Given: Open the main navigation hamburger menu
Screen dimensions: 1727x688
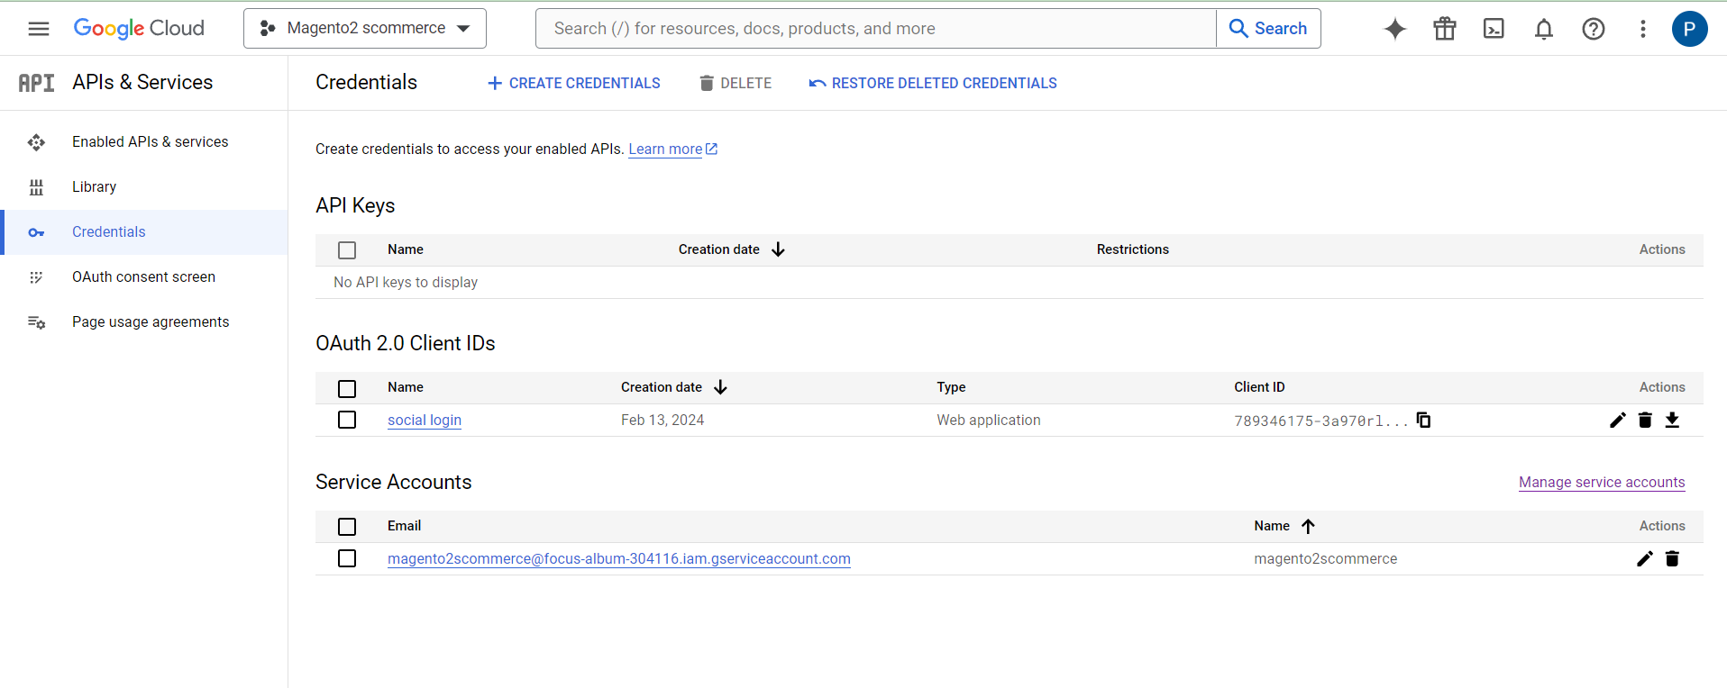Looking at the screenshot, I should click(x=39, y=29).
